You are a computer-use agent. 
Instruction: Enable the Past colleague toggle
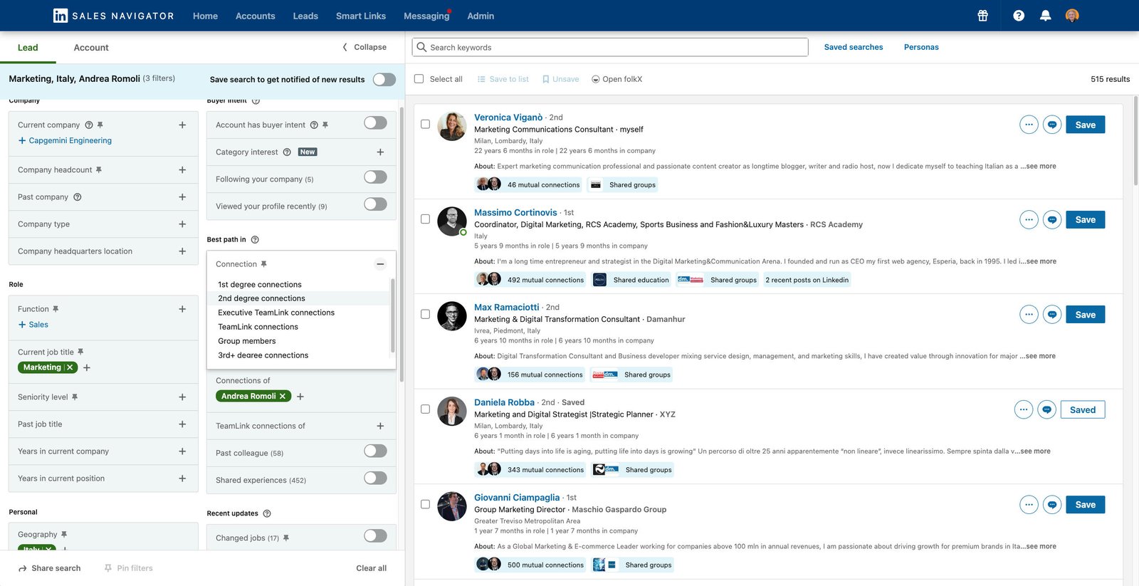coord(375,451)
